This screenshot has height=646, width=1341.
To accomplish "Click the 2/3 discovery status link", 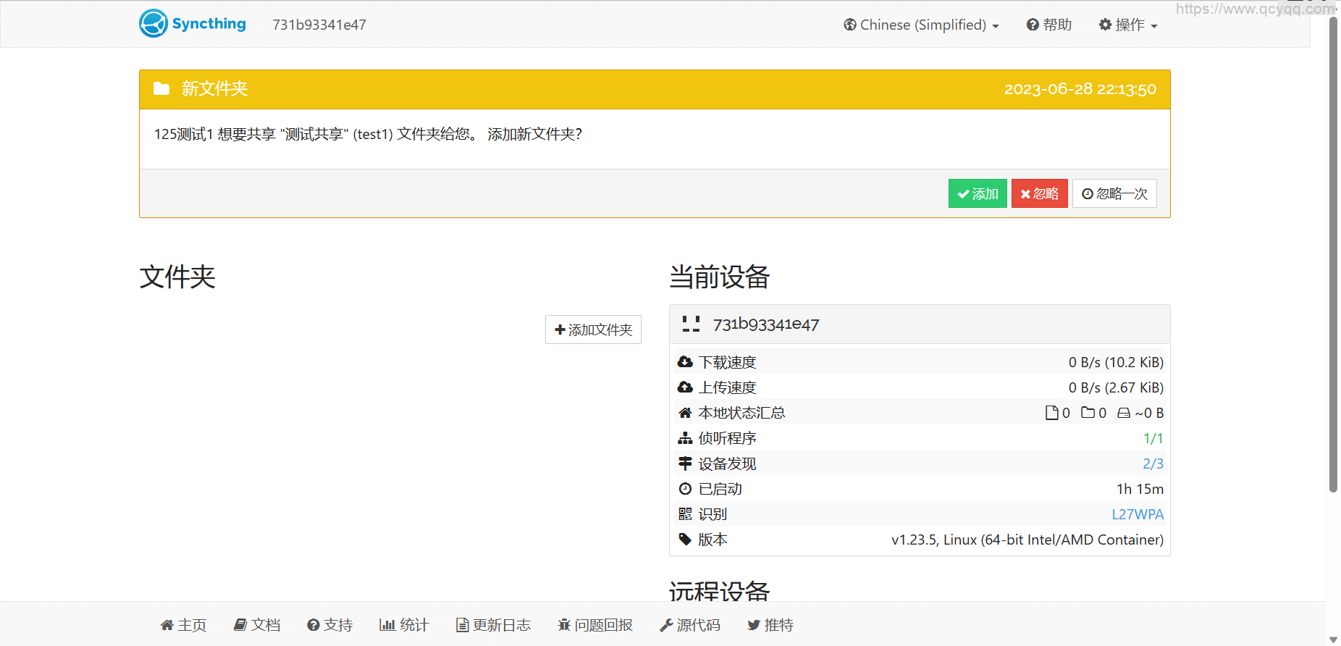I will click(1153, 463).
